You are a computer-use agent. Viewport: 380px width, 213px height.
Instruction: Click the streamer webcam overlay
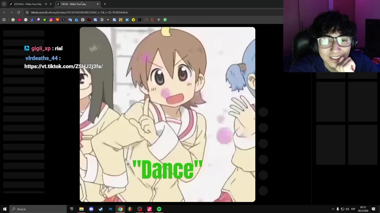(x=332, y=36)
